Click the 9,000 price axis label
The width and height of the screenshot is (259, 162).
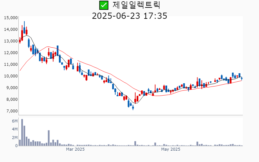click(x=12, y=87)
